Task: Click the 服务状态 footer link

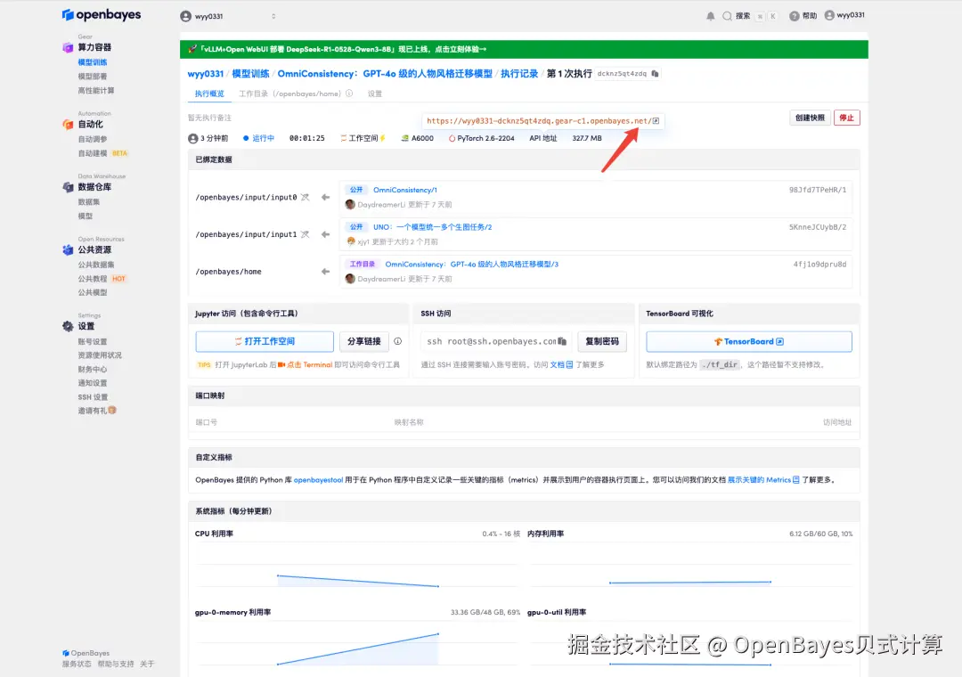Action: click(x=77, y=665)
